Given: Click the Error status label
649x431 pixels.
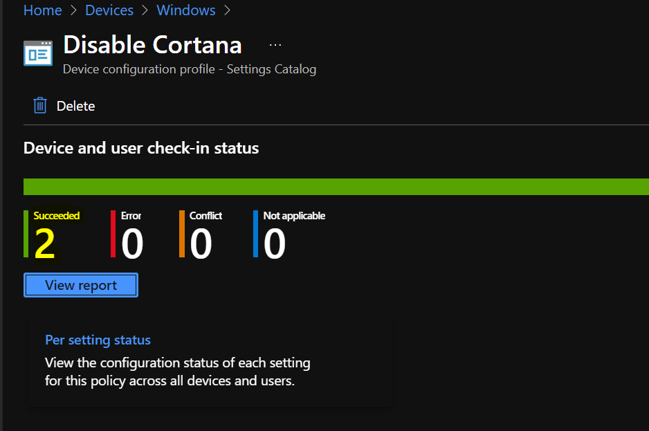Looking at the screenshot, I should tap(131, 216).
